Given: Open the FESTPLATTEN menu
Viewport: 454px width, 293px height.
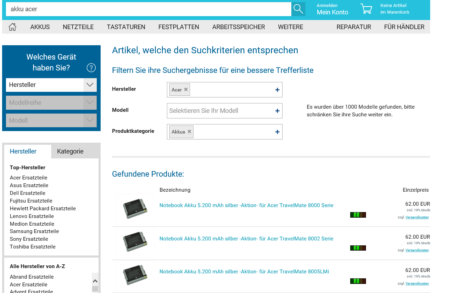Looking at the screenshot, I should click(x=179, y=27).
